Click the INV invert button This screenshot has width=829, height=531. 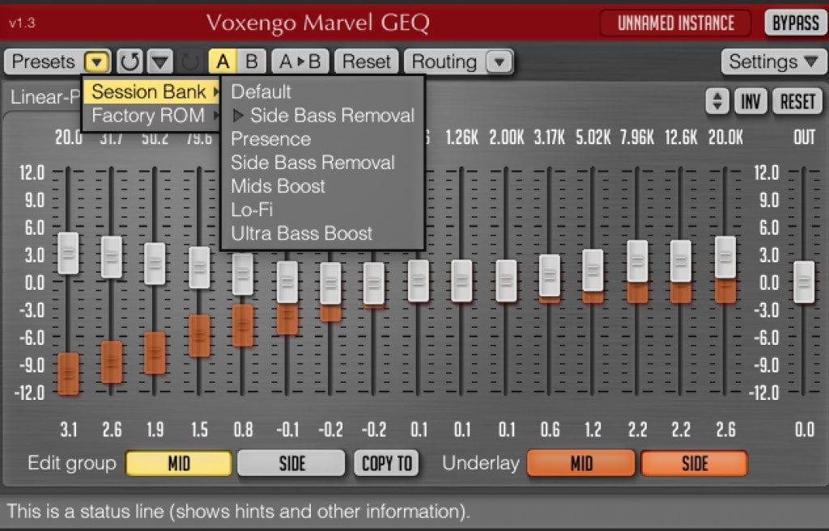[750, 101]
